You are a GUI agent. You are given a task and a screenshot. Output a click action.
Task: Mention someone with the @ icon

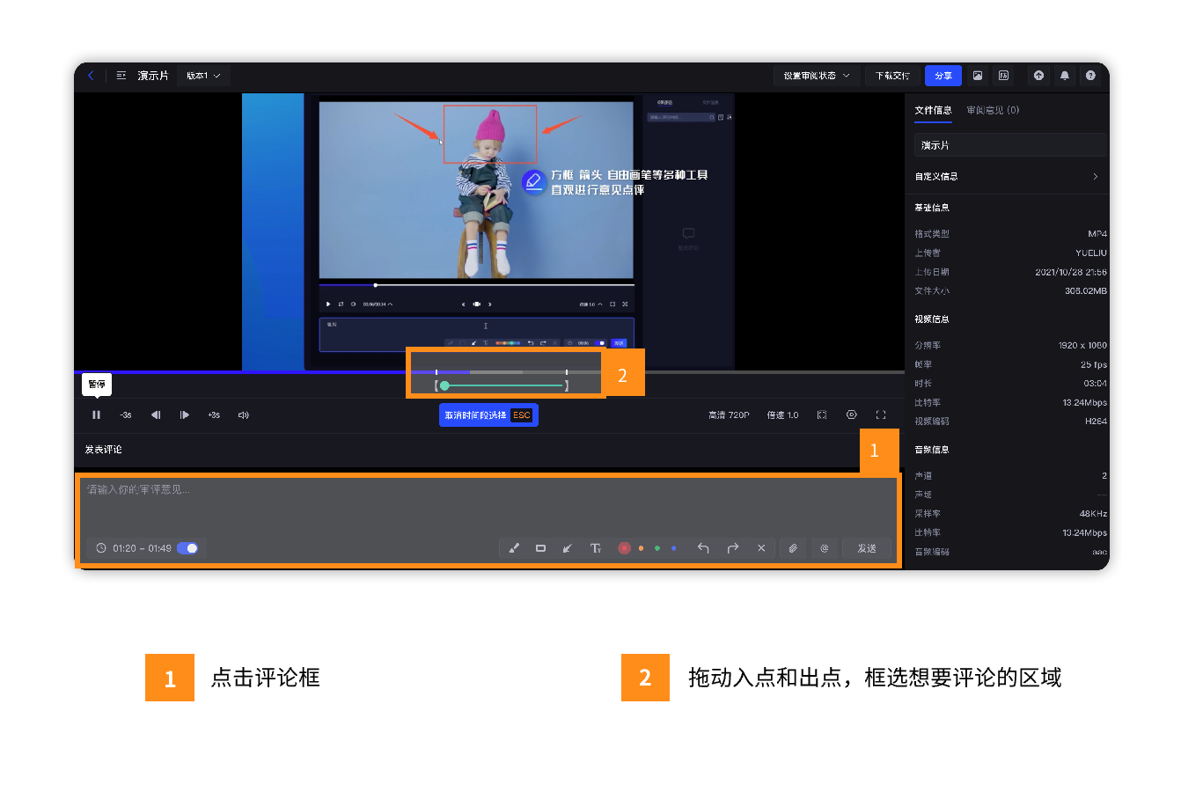[825, 548]
